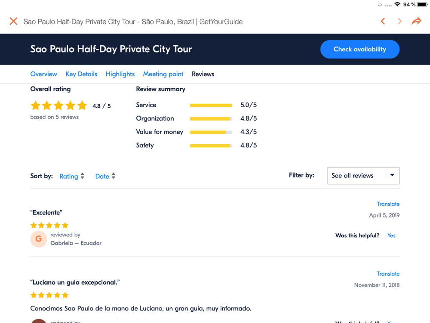Screen dimensions: 430x323
Task: Switch to the Overview tab
Action: coord(43,74)
